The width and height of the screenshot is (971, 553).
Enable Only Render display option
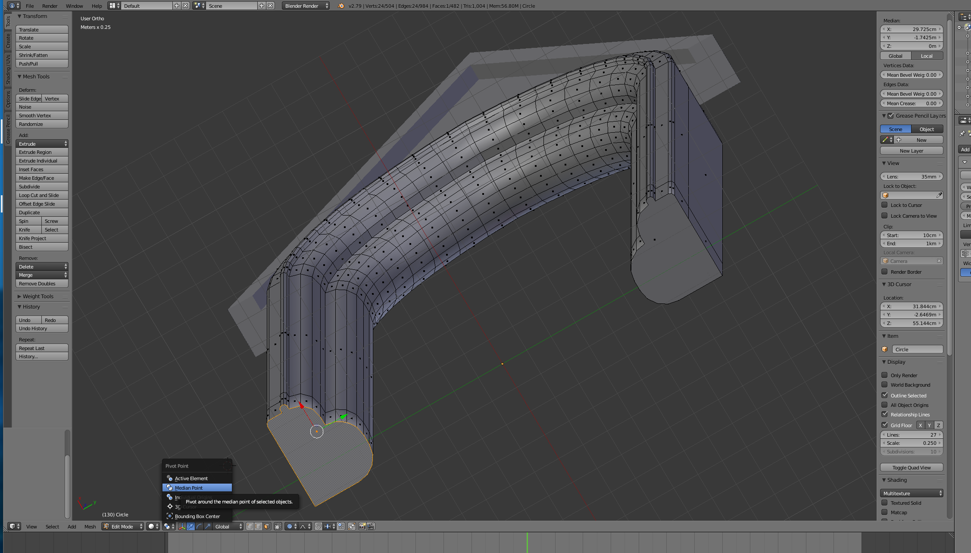(x=884, y=375)
